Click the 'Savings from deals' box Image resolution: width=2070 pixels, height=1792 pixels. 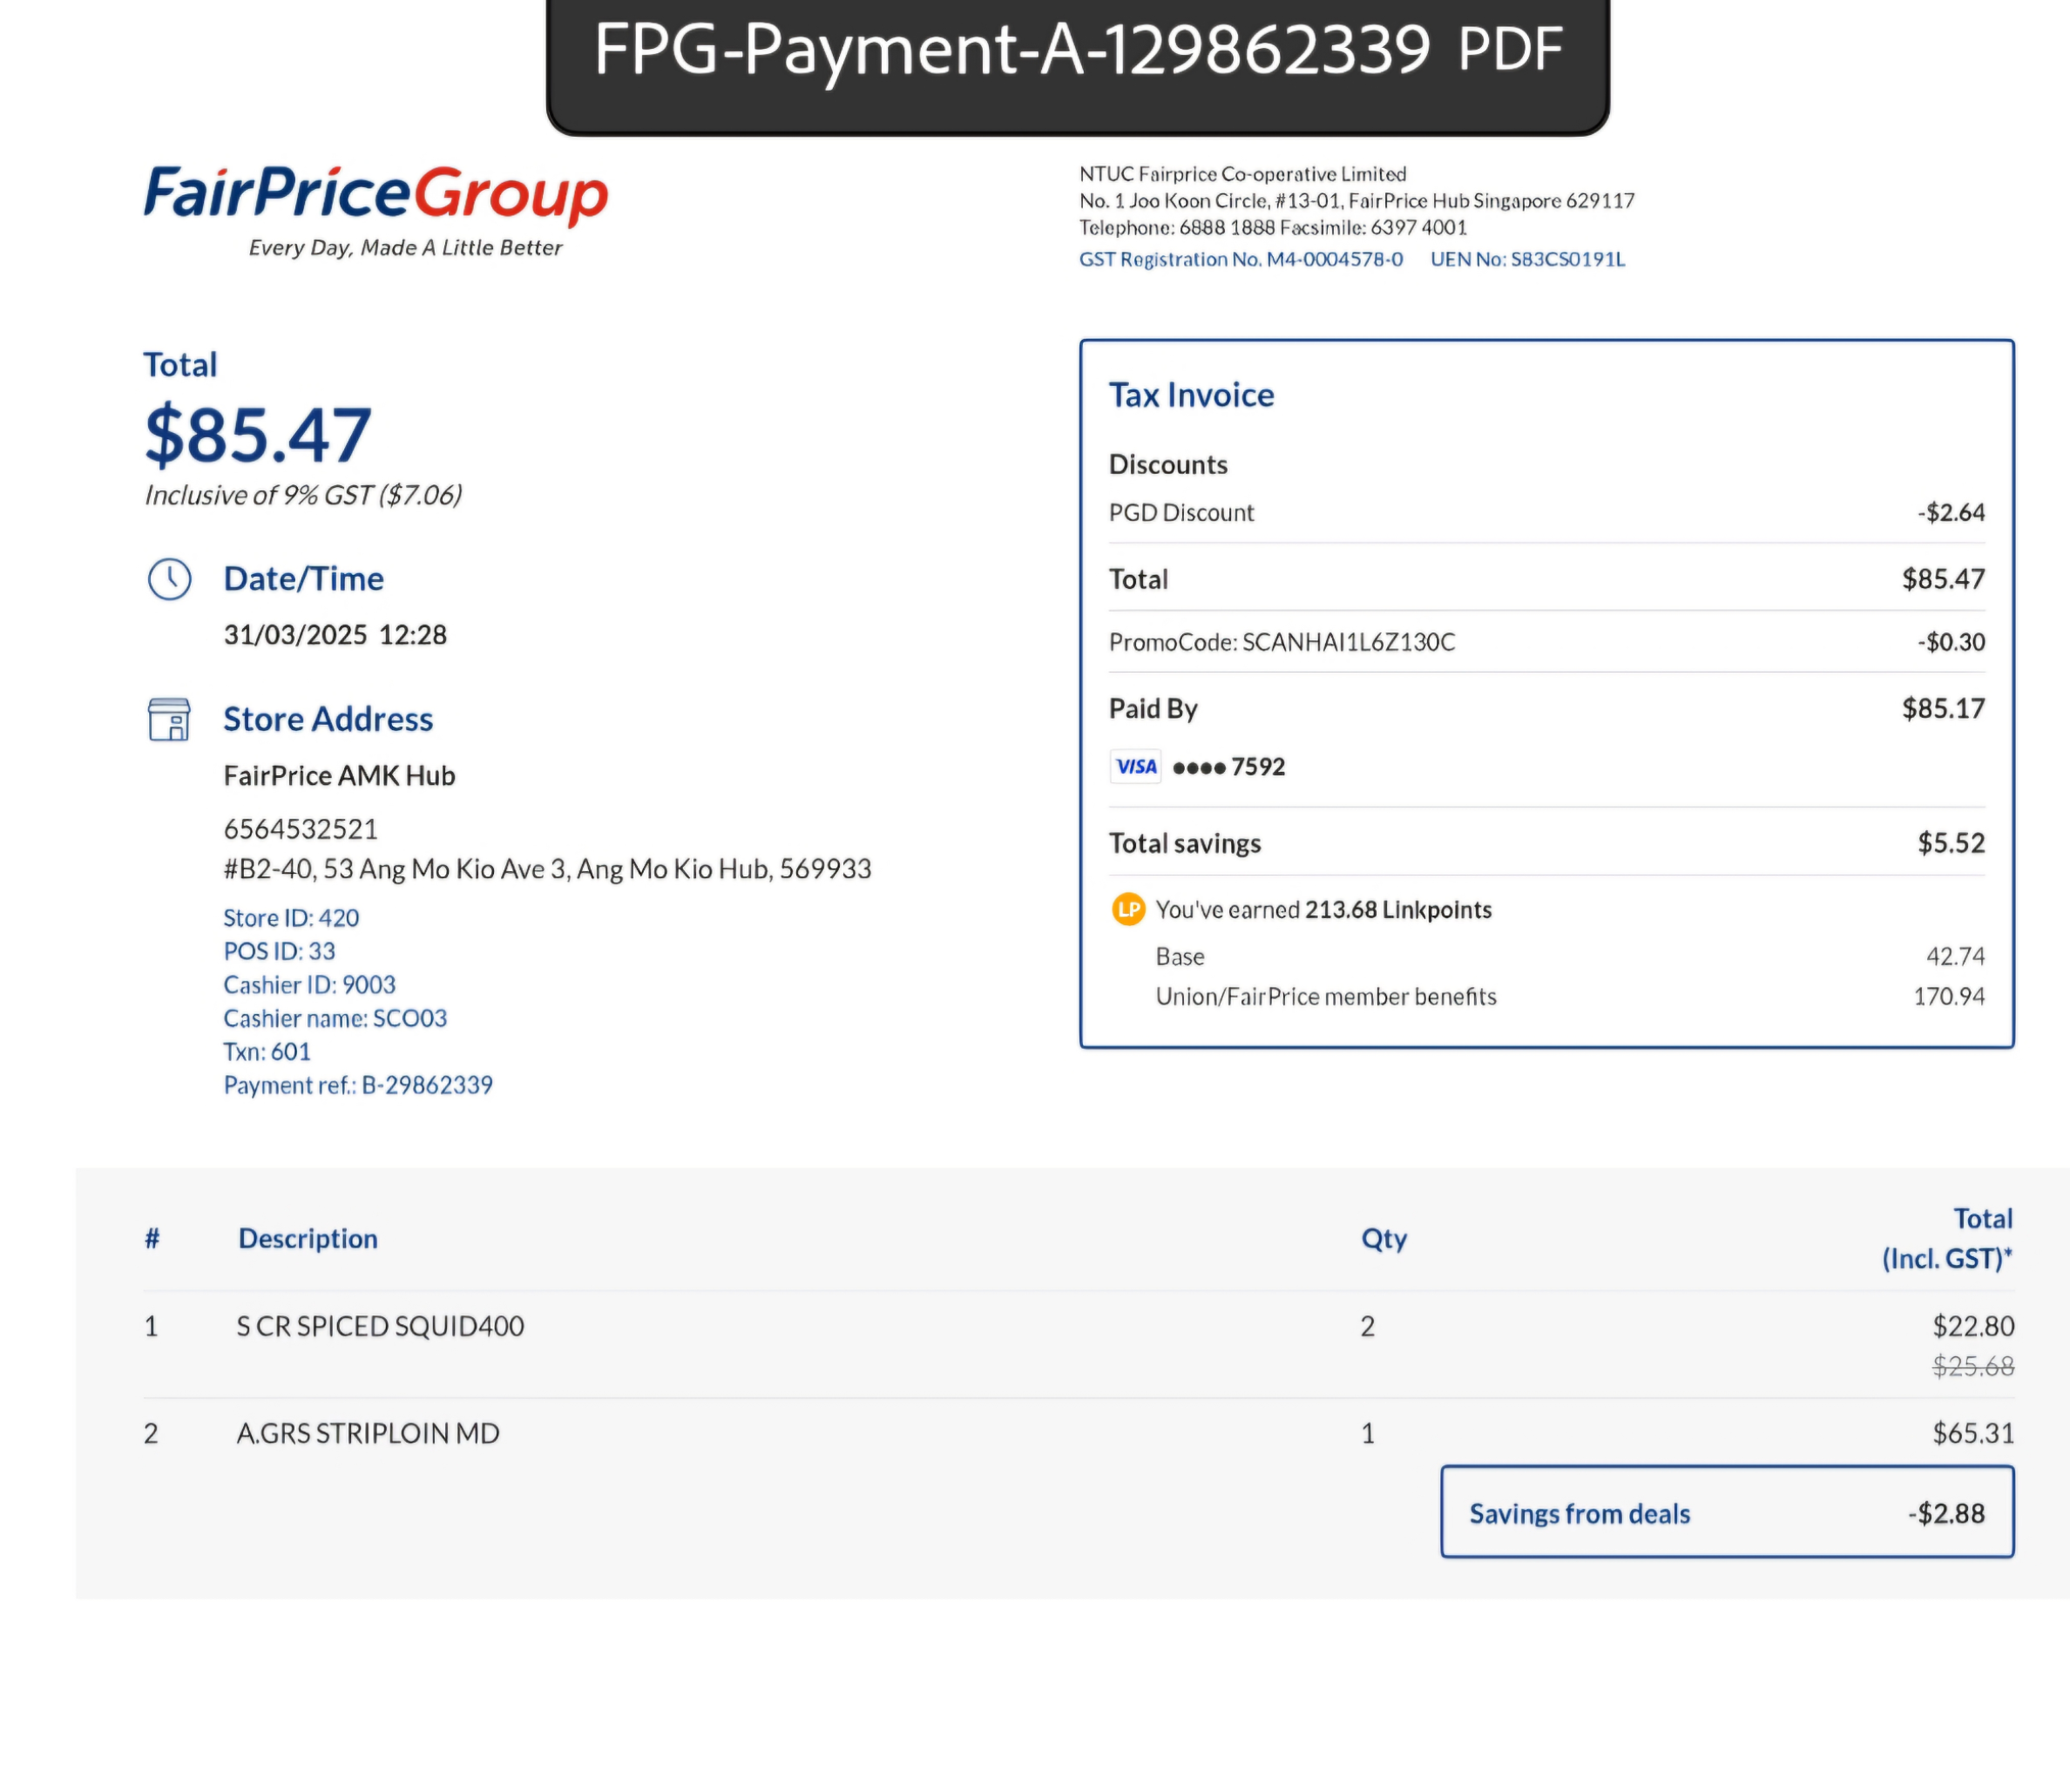1726,1512
